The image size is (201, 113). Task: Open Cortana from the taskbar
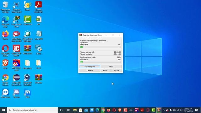point(61,110)
